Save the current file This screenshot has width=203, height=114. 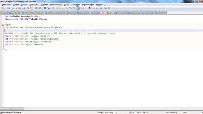tap(5, 8)
